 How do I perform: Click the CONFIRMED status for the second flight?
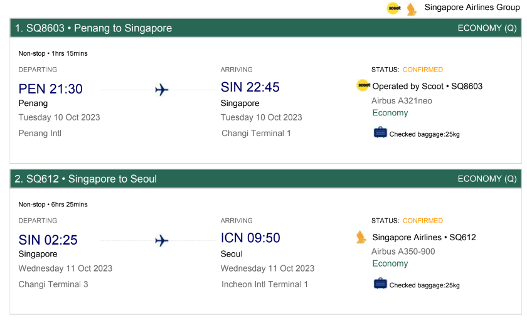(422, 221)
